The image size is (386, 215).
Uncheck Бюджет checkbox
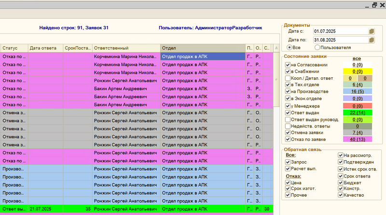point(341,183)
